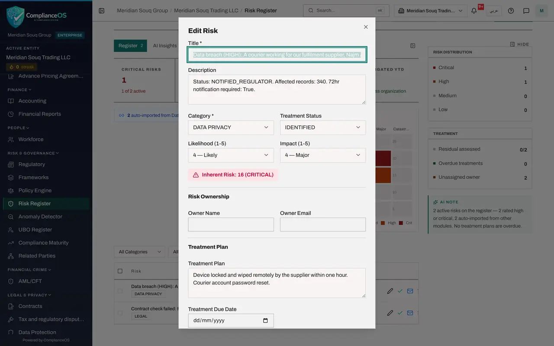Tick the Data breach row checkbox
Image resolution: width=554 pixels, height=346 pixels.
click(x=120, y=291)
